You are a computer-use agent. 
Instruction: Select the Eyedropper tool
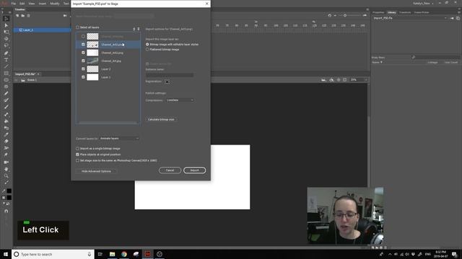click(6, 135)
